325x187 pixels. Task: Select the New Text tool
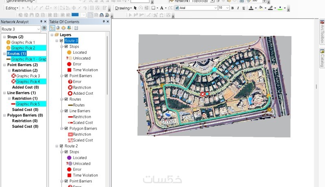[162, 8]
